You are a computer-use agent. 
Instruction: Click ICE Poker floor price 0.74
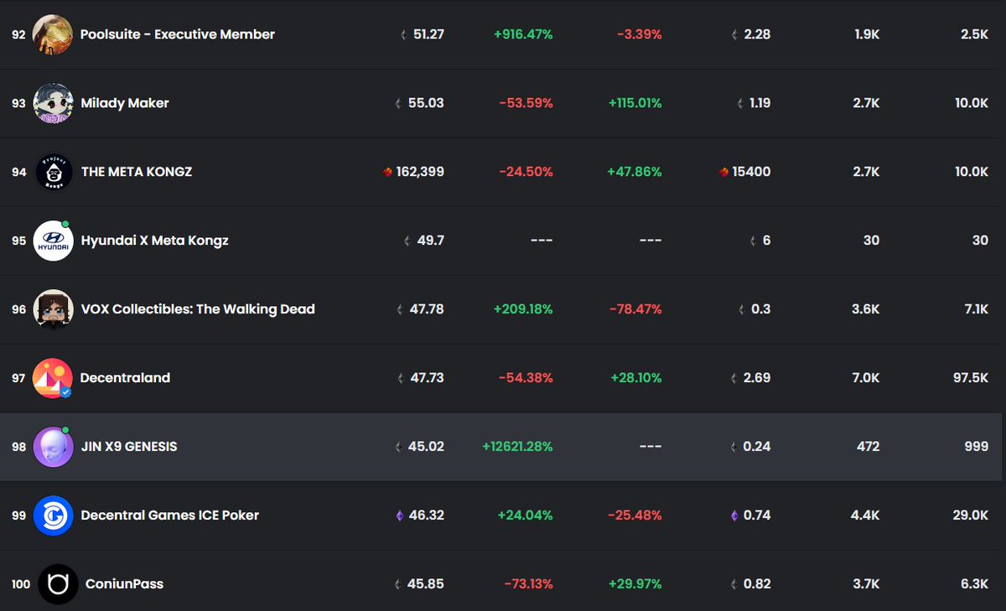[757, 515]
